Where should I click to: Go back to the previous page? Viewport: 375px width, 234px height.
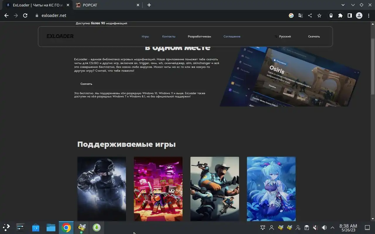tap(6, 16)
